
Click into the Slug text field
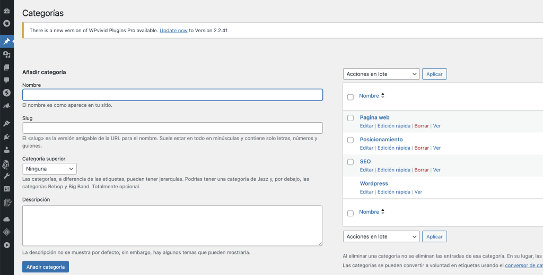tap(172, 128)
